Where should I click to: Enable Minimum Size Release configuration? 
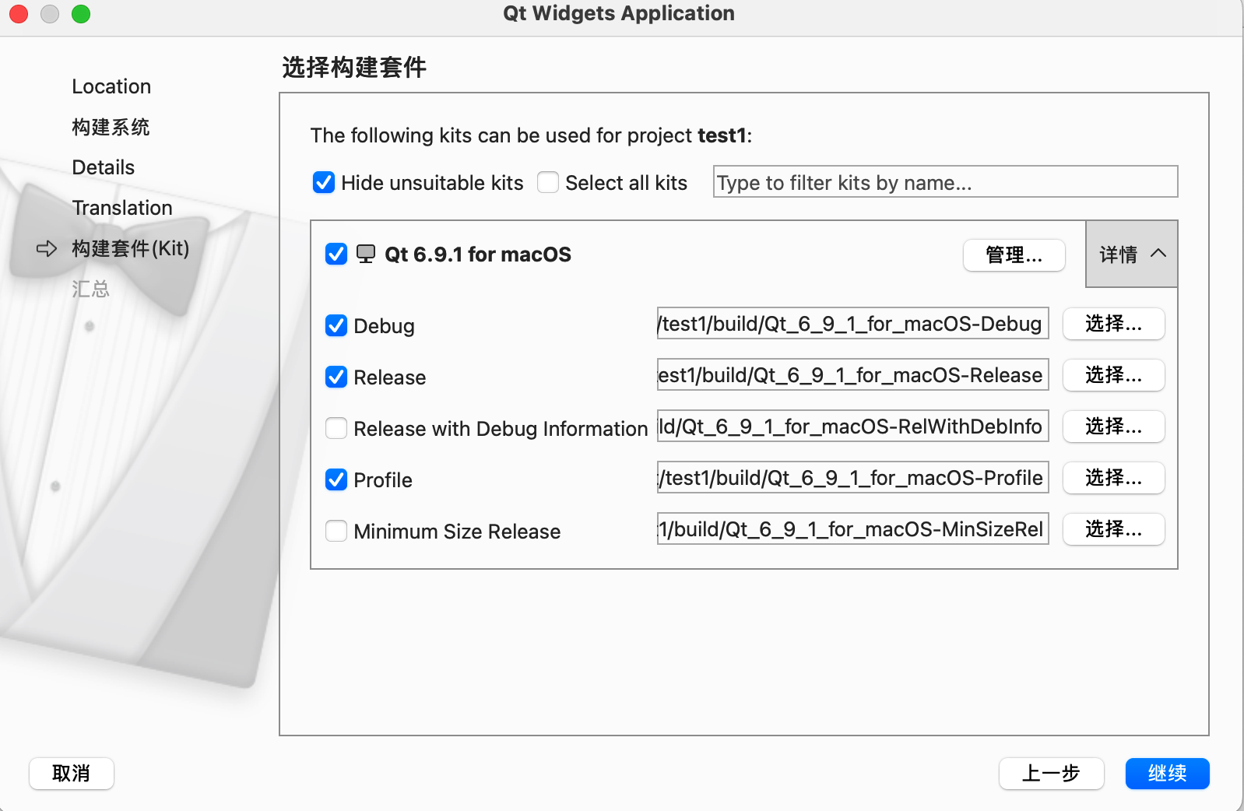(x=336, y=531)
